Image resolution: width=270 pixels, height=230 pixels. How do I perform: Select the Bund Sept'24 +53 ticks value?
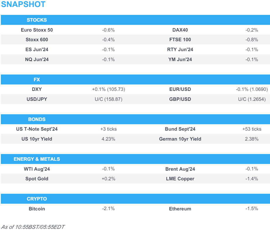(x=252, y=129)
